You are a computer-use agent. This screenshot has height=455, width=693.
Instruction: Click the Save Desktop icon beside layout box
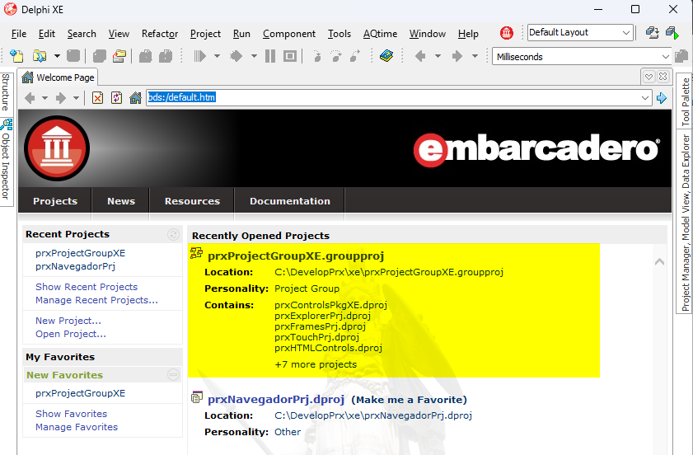pos(652,33)
